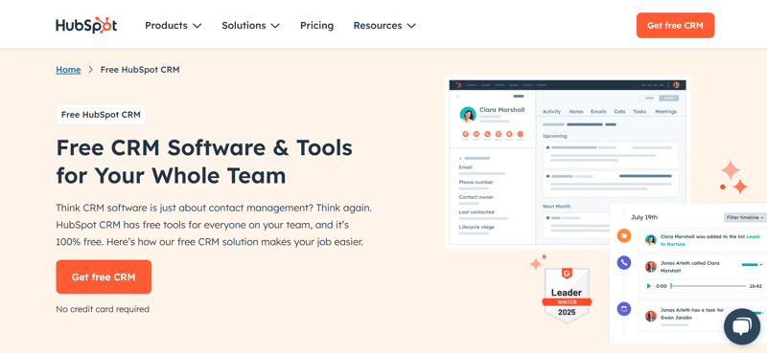Screen dimensions: 767x353
Task: Select the Calls tab
Action: pyautogui.click(x=619, y=112)
